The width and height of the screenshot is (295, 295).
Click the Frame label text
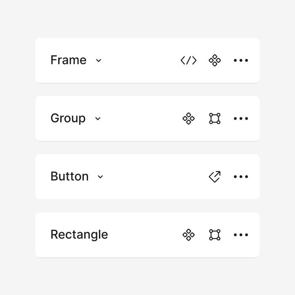point(68,60)
